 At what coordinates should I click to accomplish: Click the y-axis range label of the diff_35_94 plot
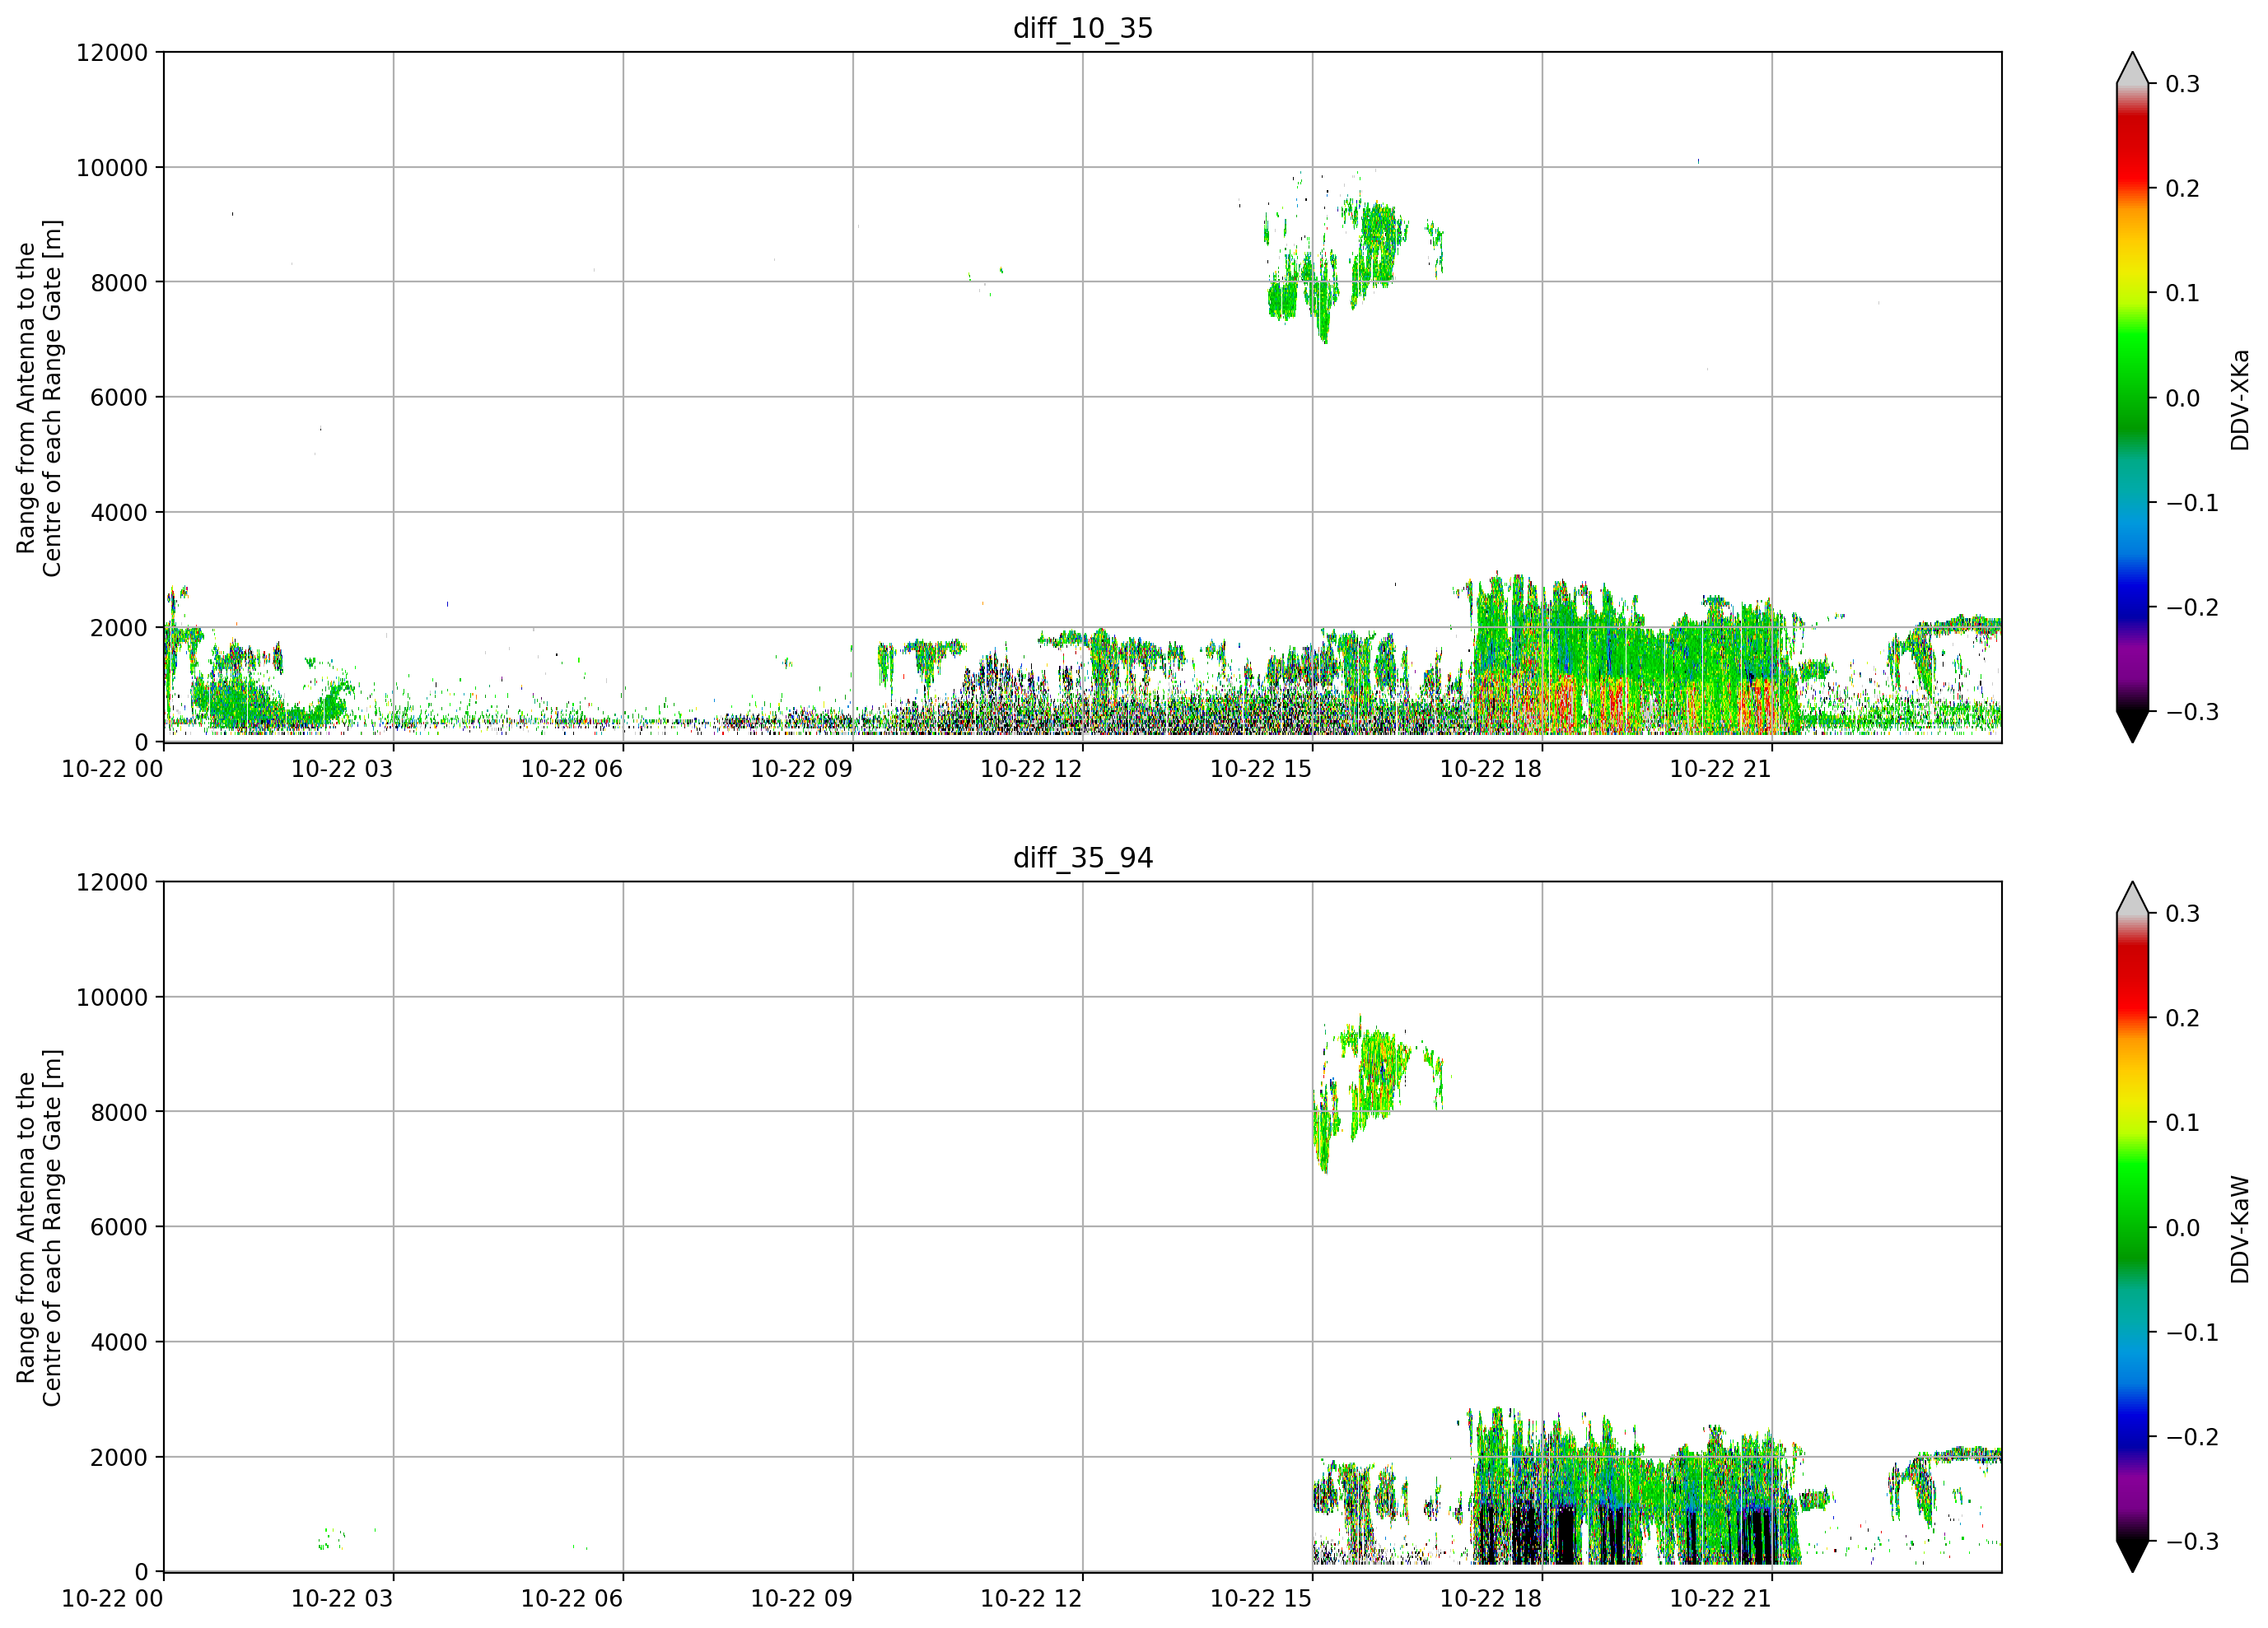(x=39, y=1227)
